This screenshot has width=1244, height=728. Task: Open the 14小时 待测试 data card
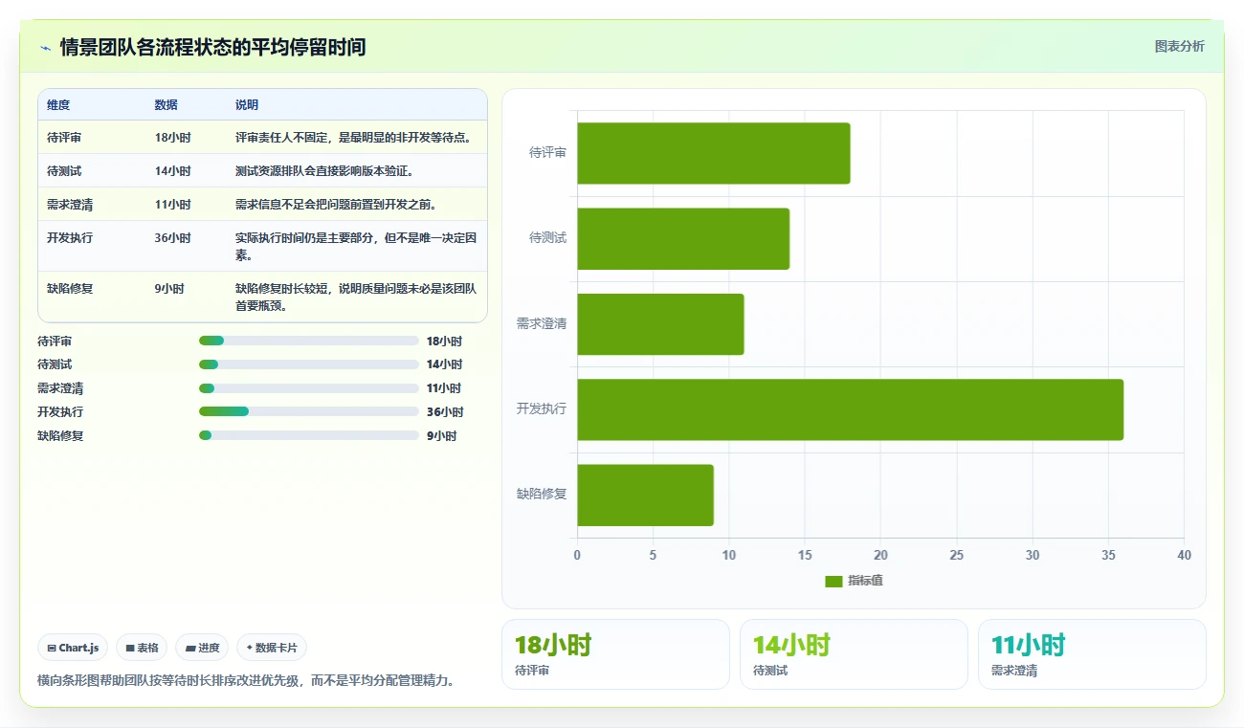point(854,654)
